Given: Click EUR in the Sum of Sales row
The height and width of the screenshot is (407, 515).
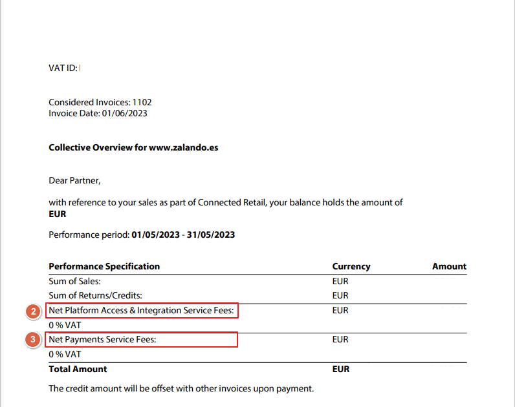Looking at the screenshot, I should [x=340, y=281].
